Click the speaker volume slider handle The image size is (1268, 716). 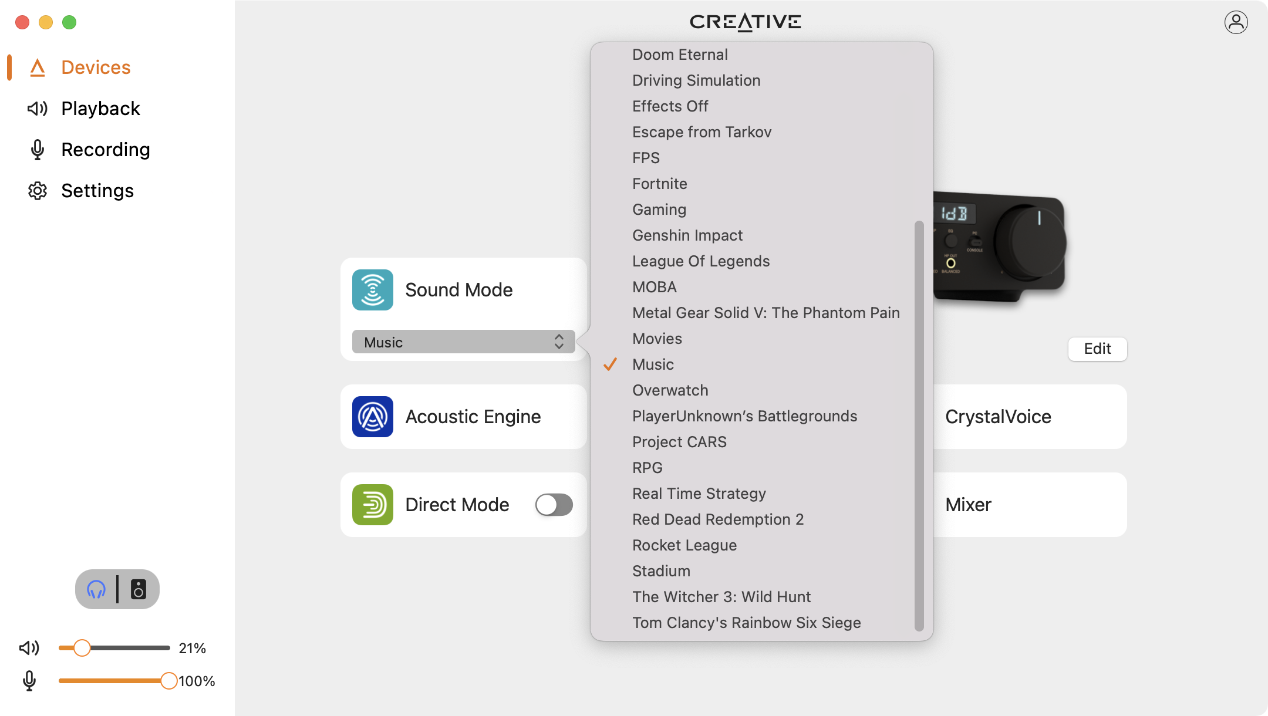coord(82,648)
